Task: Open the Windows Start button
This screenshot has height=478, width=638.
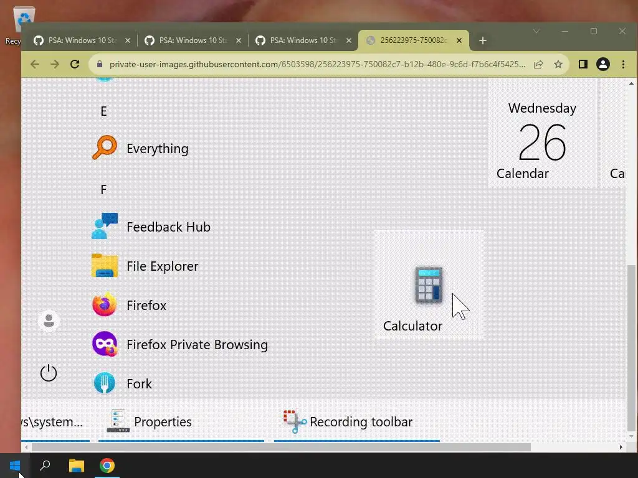Action: (x=15, y=466)
